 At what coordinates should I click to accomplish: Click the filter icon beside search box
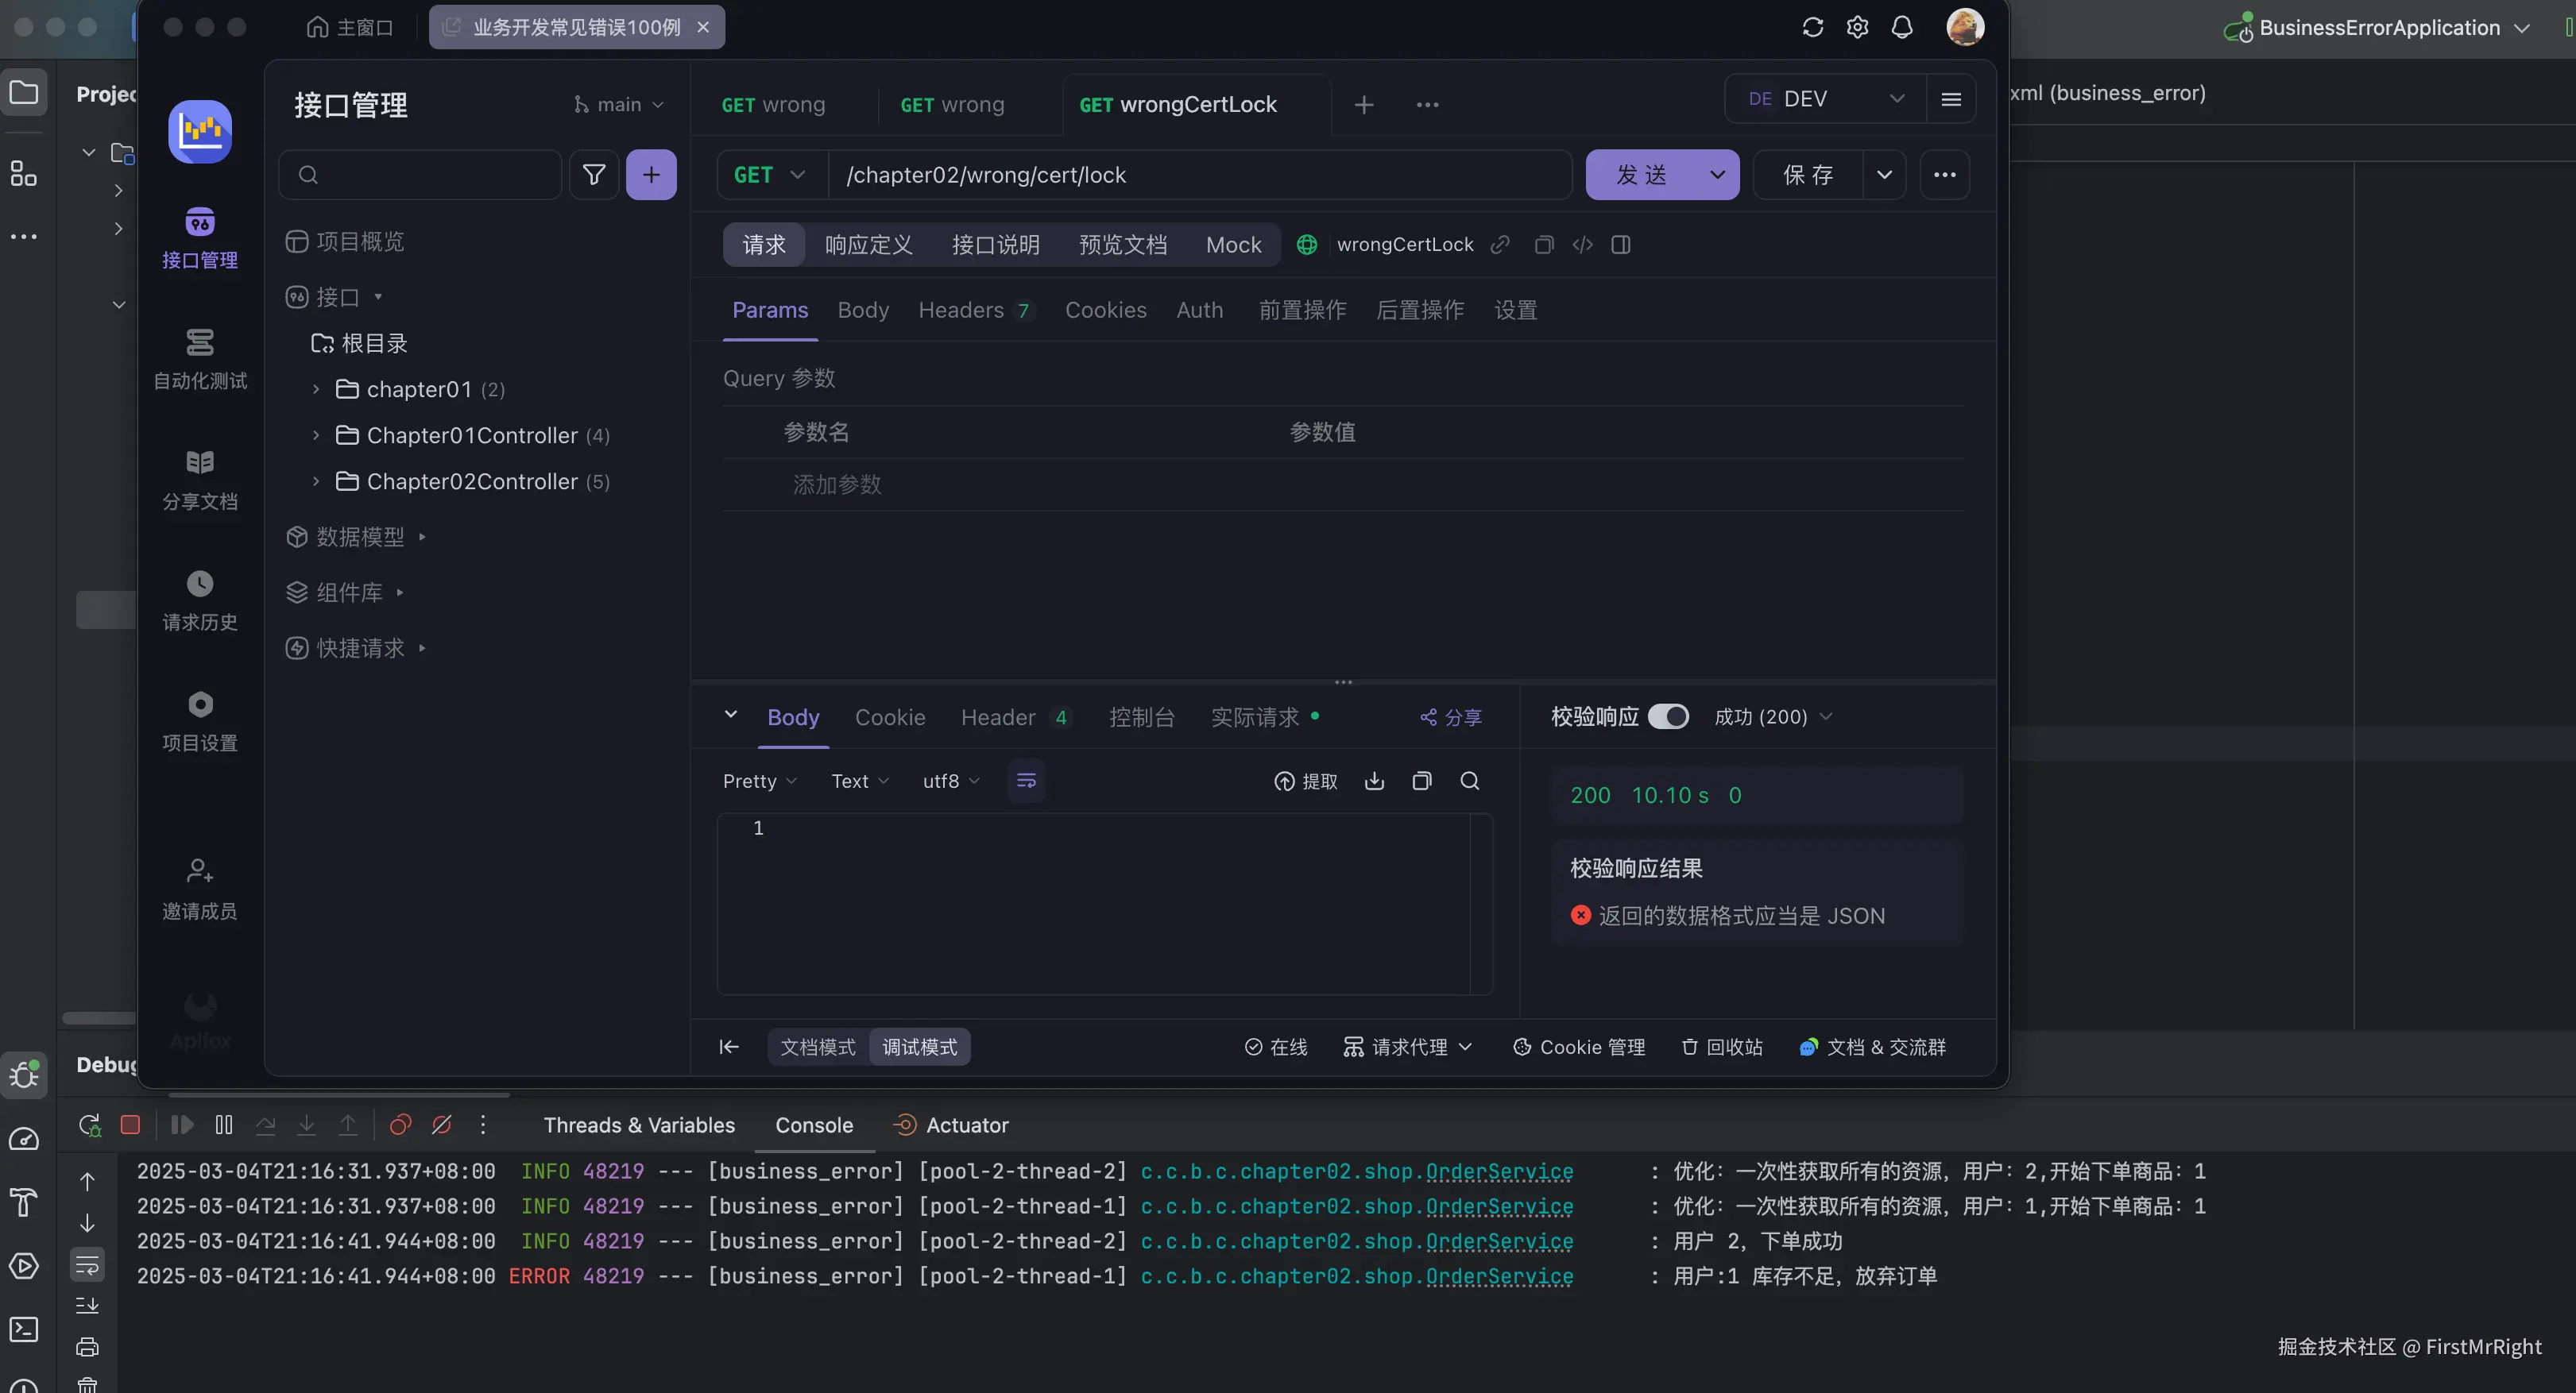click(593, 175)
